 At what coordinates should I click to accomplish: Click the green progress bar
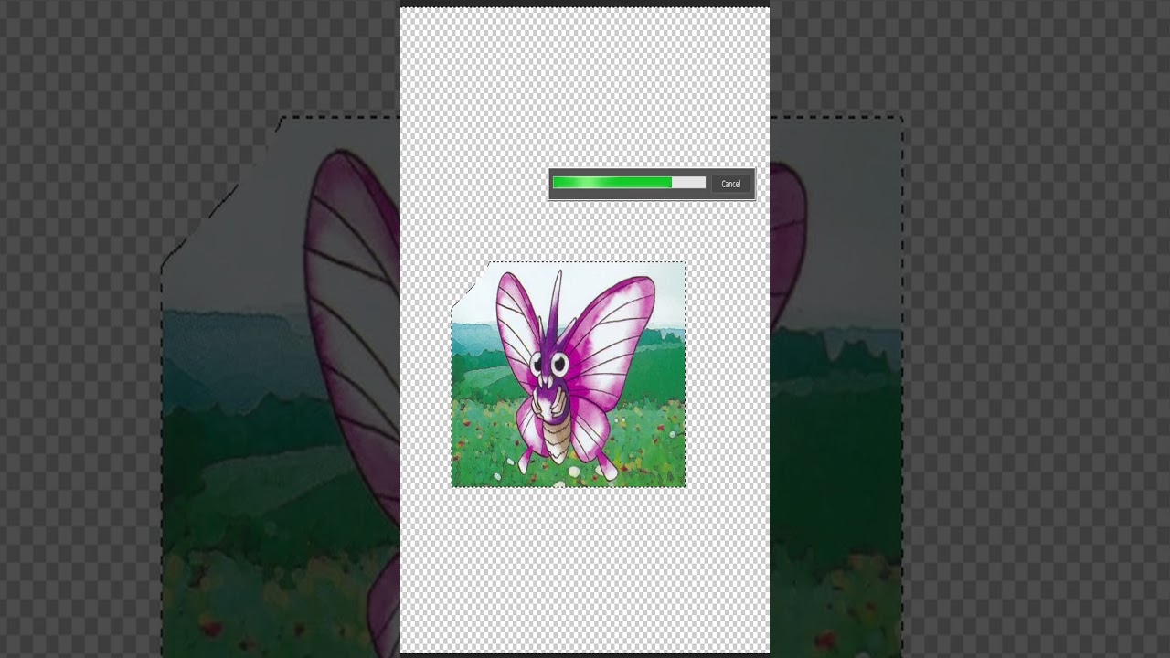[x=629, y=183]
